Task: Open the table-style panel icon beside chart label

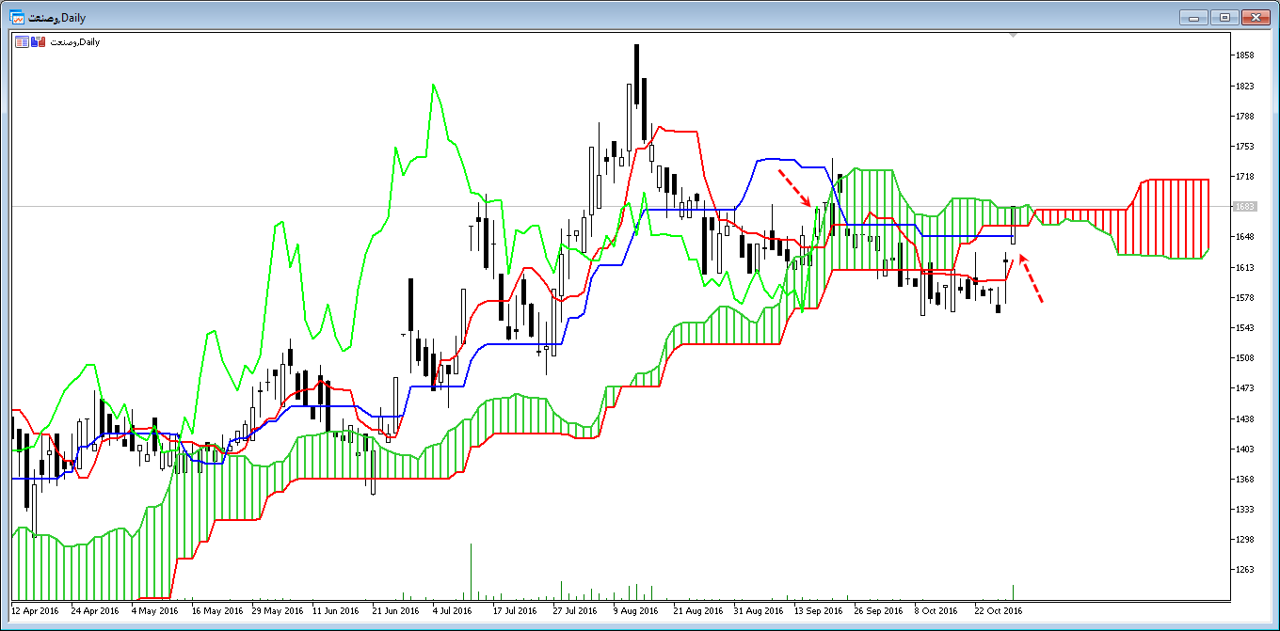Action: click(x=22, y=41)
